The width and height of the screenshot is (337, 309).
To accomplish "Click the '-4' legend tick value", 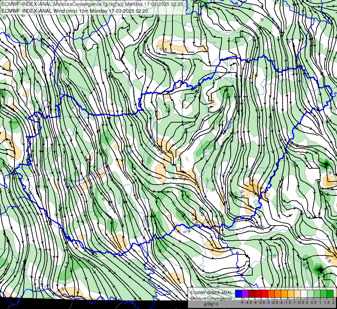I will 255,302.
